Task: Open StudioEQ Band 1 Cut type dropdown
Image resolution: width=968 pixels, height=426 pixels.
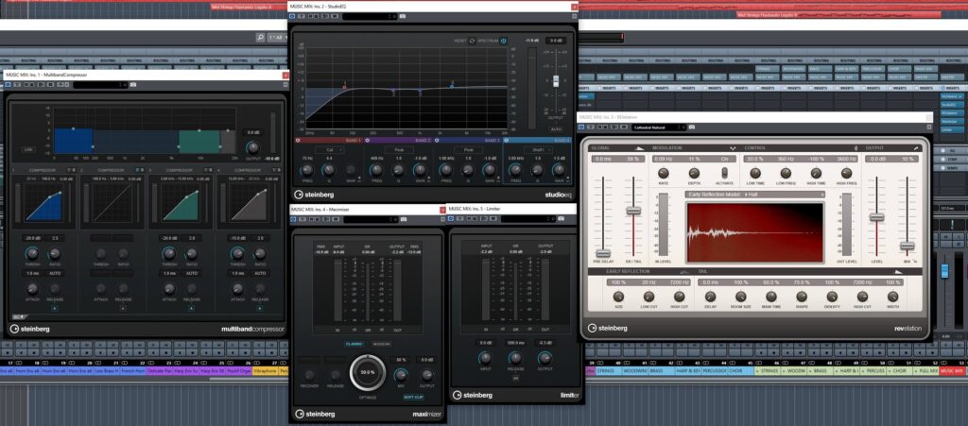Action: (x=328, y=150)
